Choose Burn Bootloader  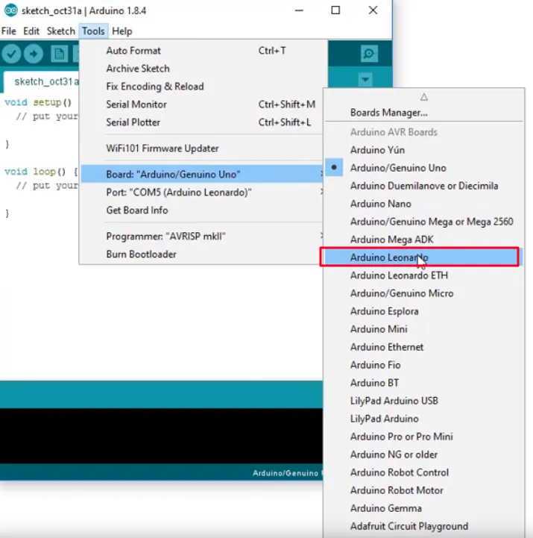tap(202, 254)
